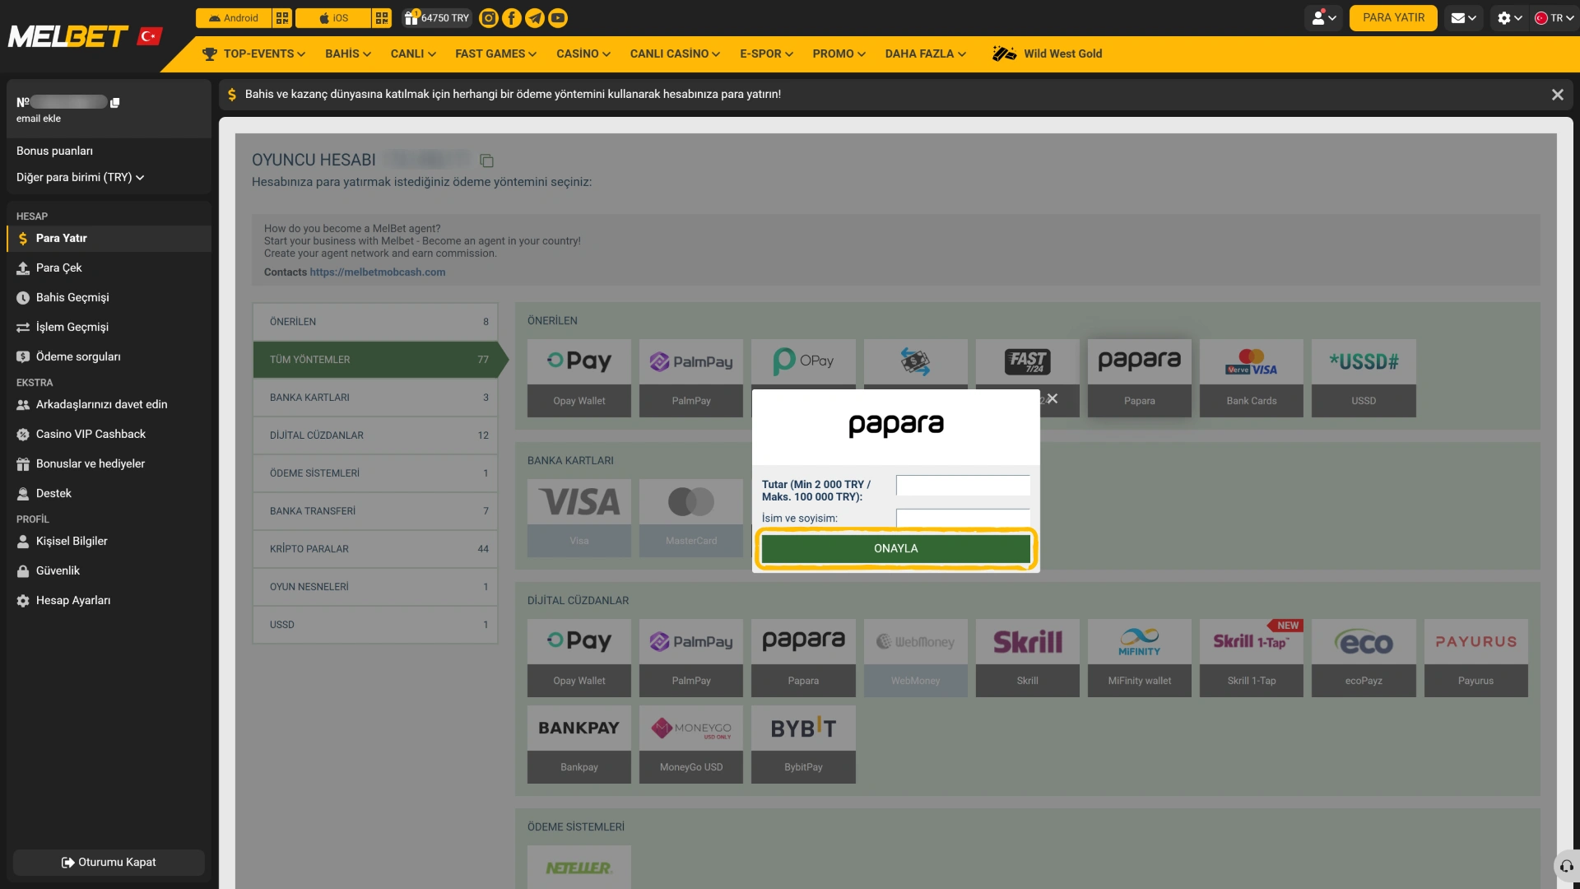Choose the ecoPayz payment tile
This screenshot has width=1580, height=889.
[x=1364, y=659]
